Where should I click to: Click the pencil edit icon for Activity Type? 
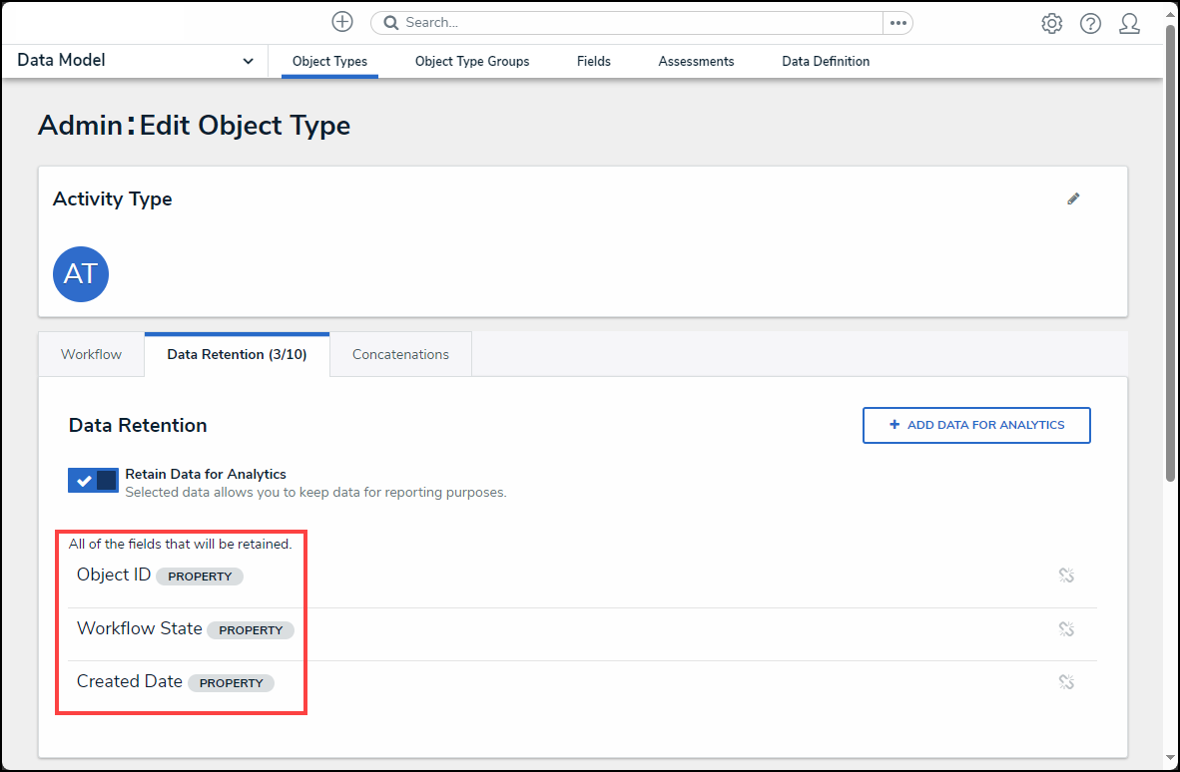pos(1073,198)
